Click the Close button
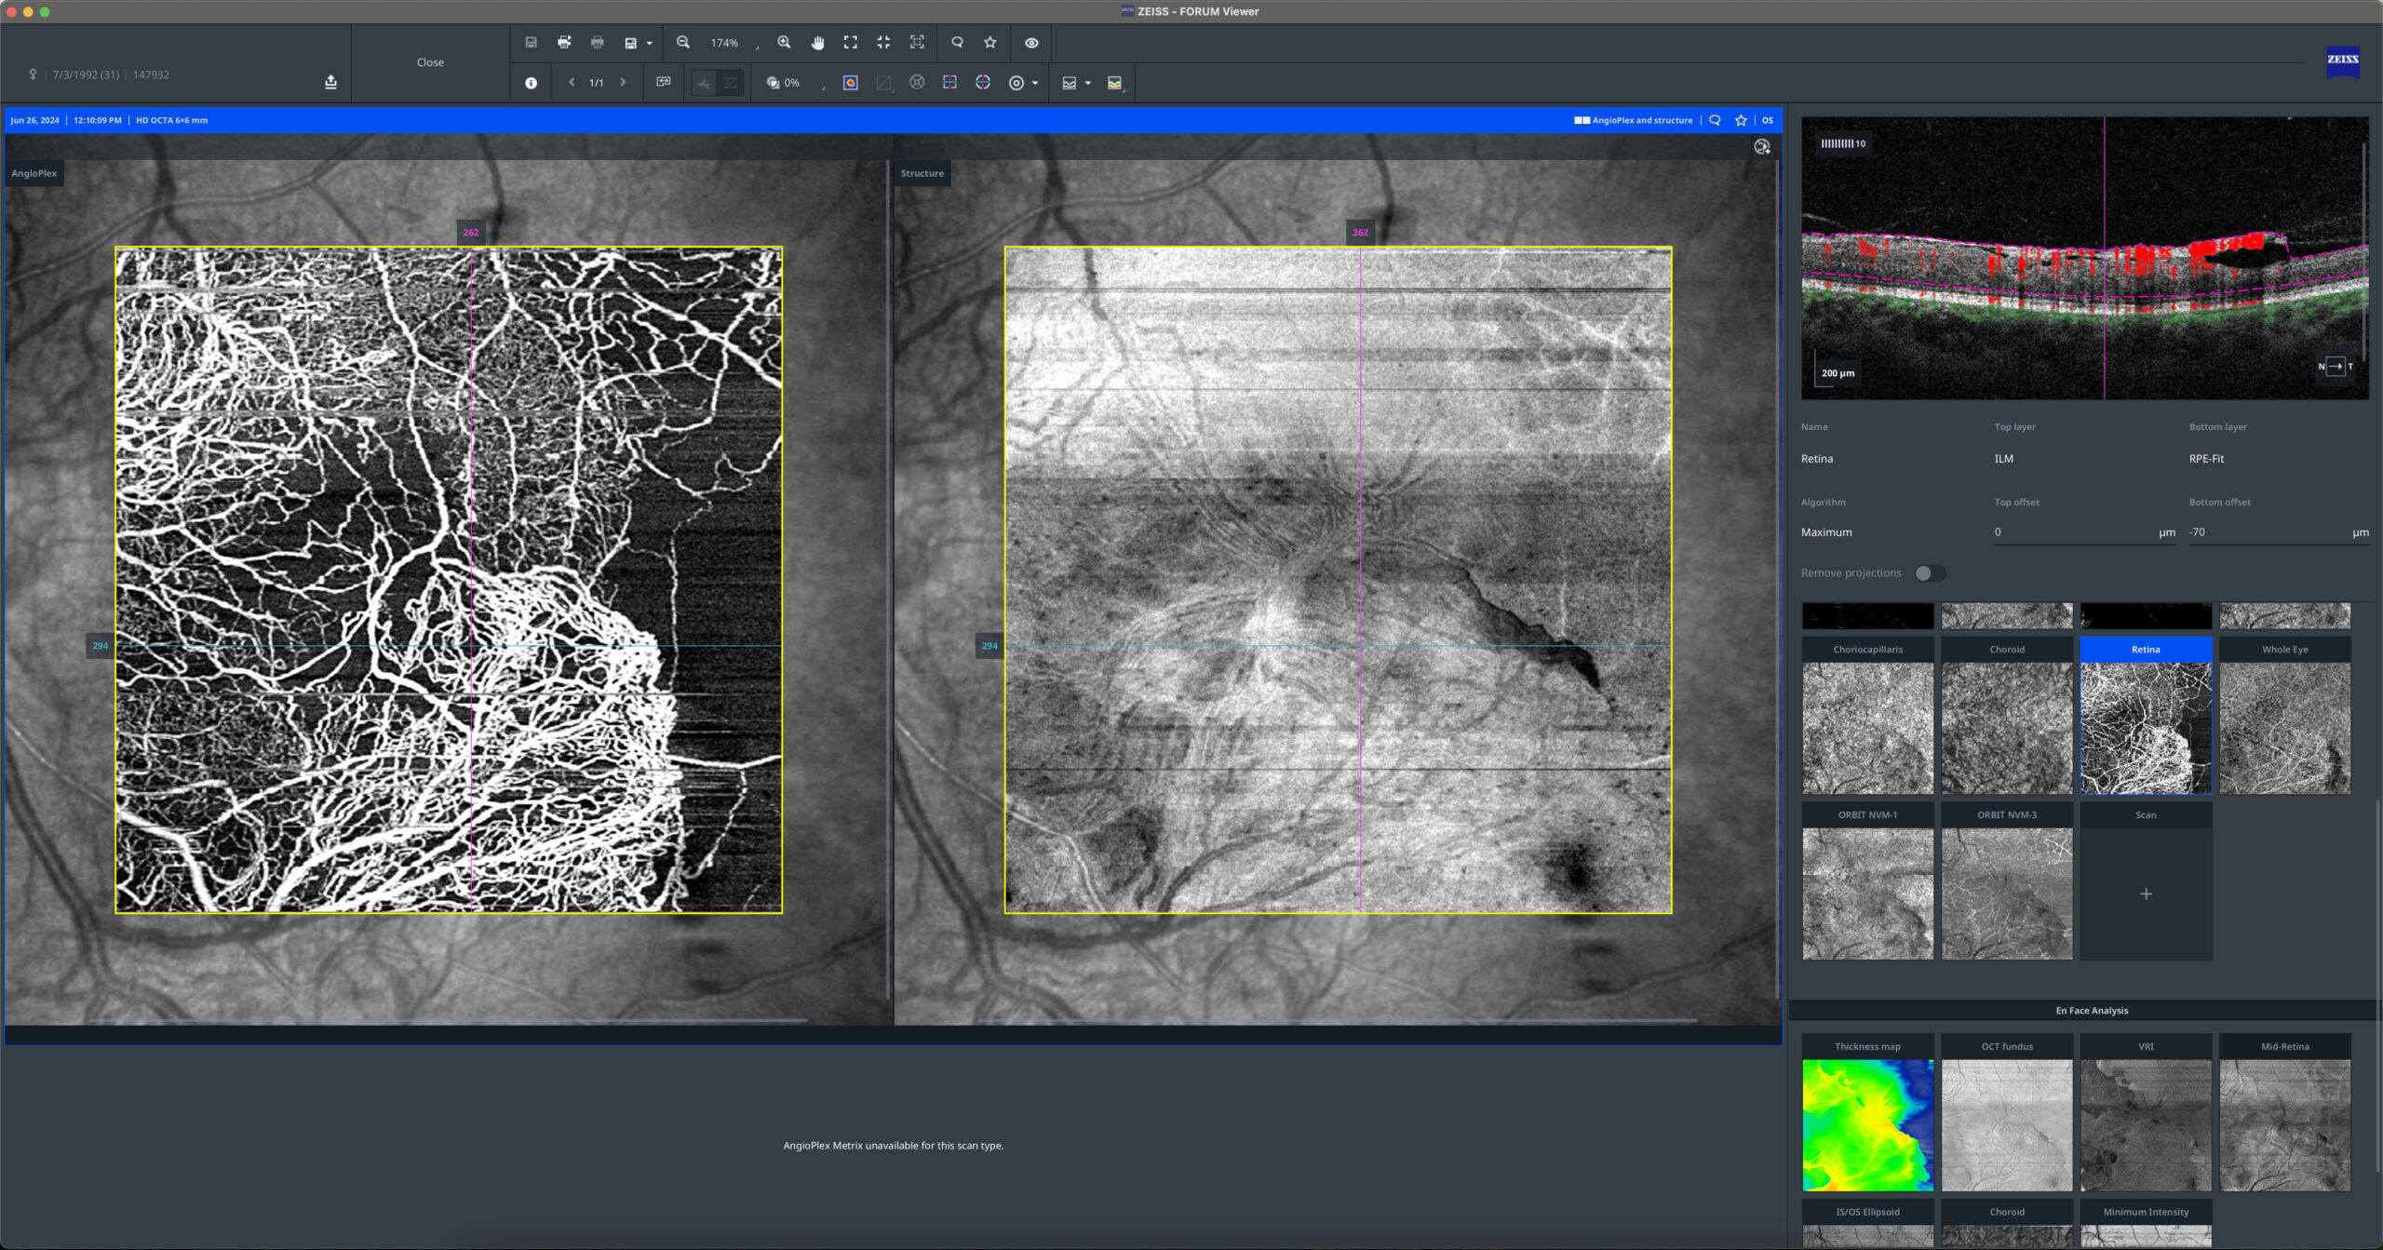Image resolution: width=2383 pixels, height=1250 pixels. [x=430, y=62]
